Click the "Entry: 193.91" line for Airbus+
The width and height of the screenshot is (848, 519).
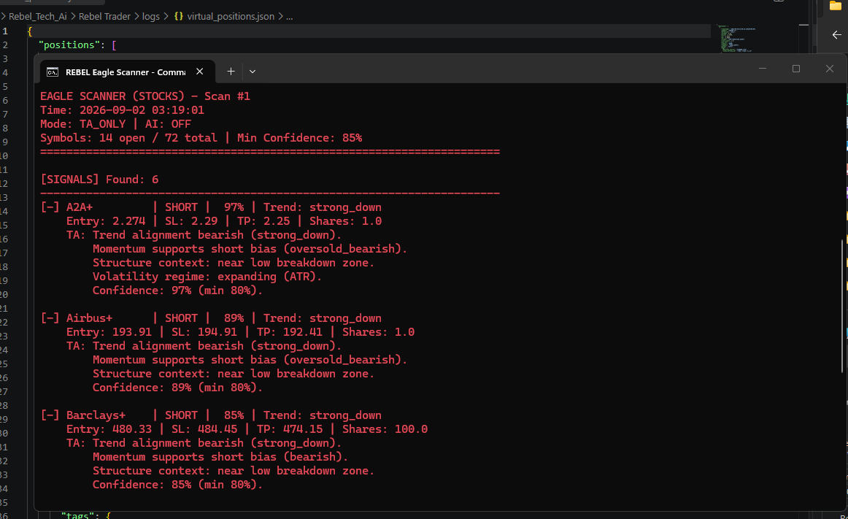240,332
